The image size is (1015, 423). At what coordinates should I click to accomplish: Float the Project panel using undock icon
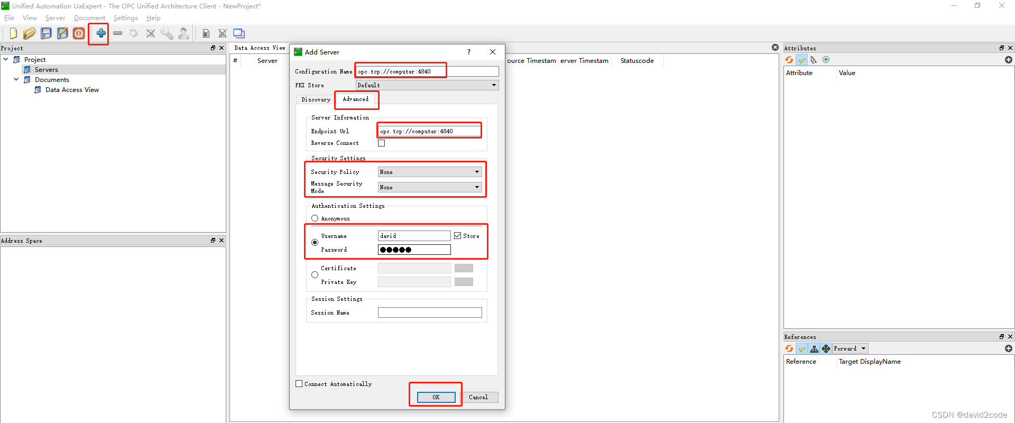coord(213,48)
